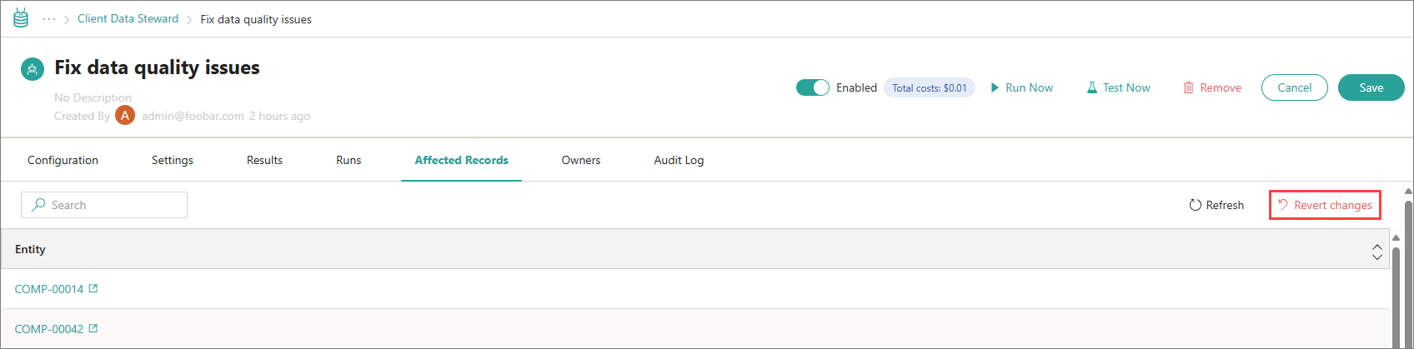
Task: Switch to the Configuration tab
Action: coord(63,160)
